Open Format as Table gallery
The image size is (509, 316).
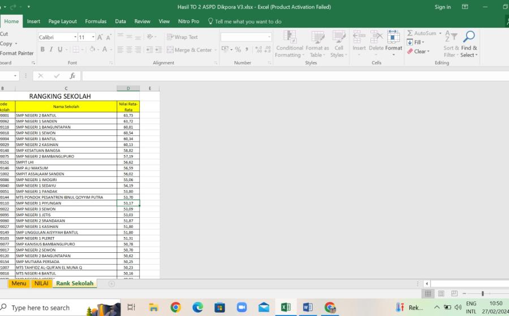point(317,44)
